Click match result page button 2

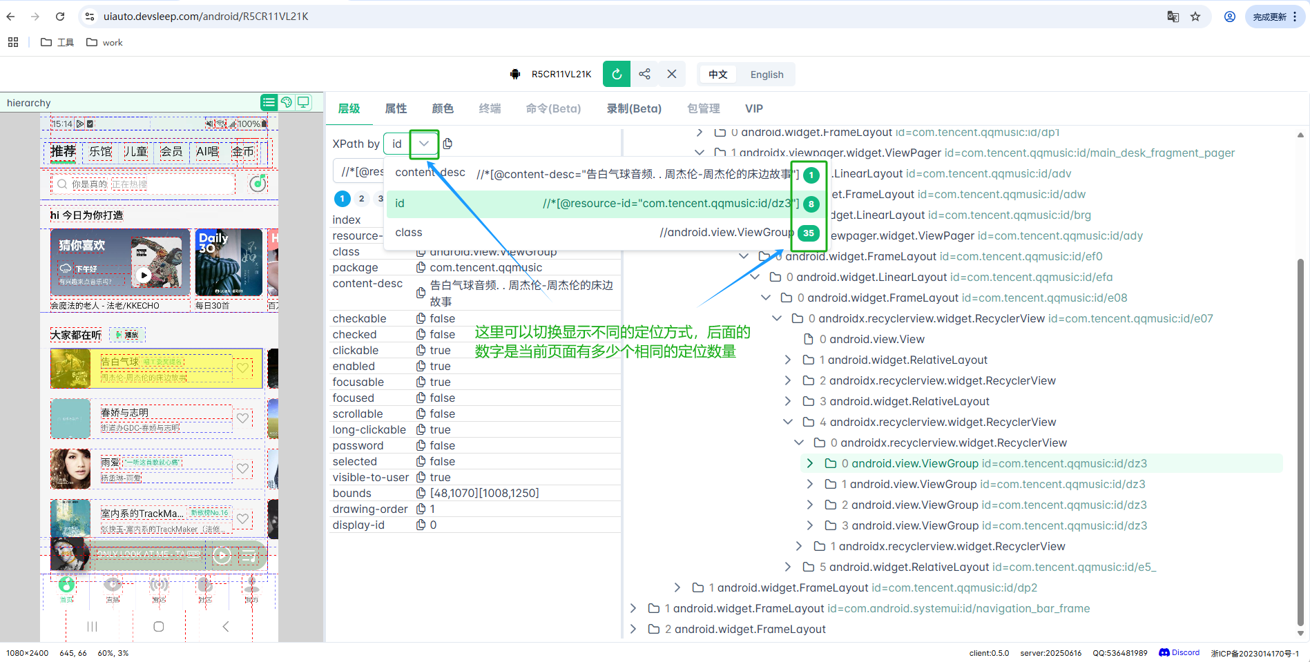361,198
